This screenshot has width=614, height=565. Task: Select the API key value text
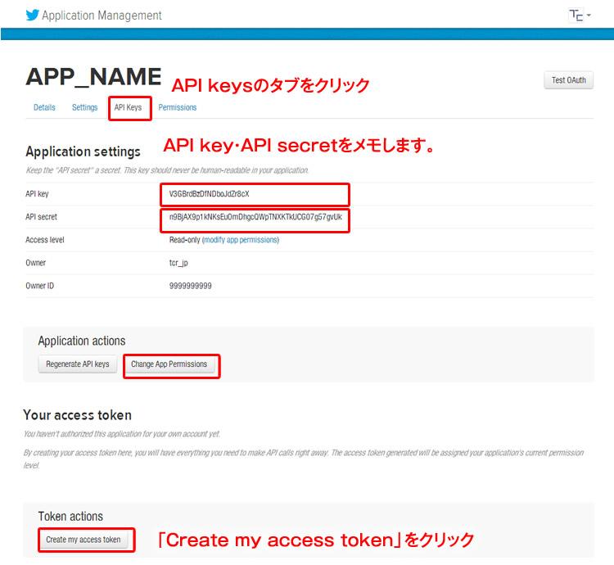tap(209, 194)
